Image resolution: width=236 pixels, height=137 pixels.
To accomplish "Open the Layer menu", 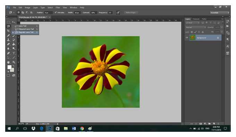I will coord(35,8).
